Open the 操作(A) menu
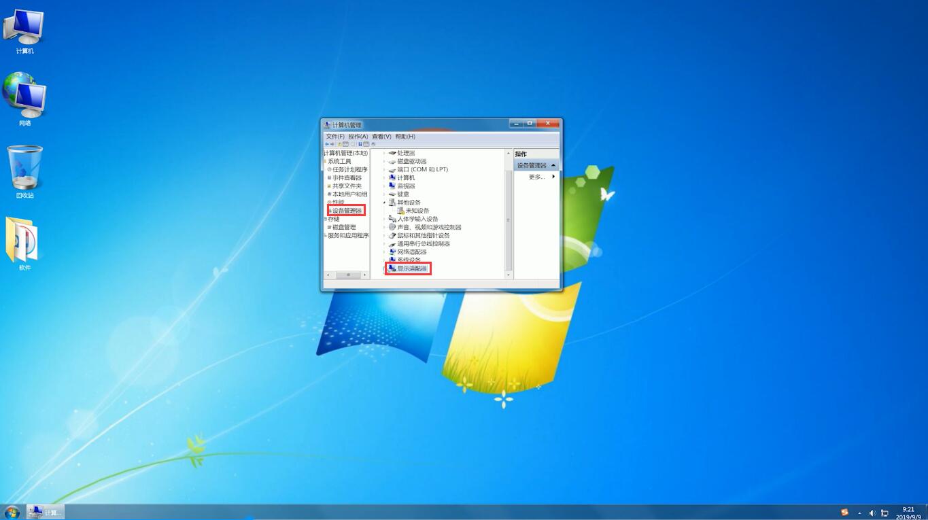This screenshot has height=520, width=928. (x=358, y=137)
